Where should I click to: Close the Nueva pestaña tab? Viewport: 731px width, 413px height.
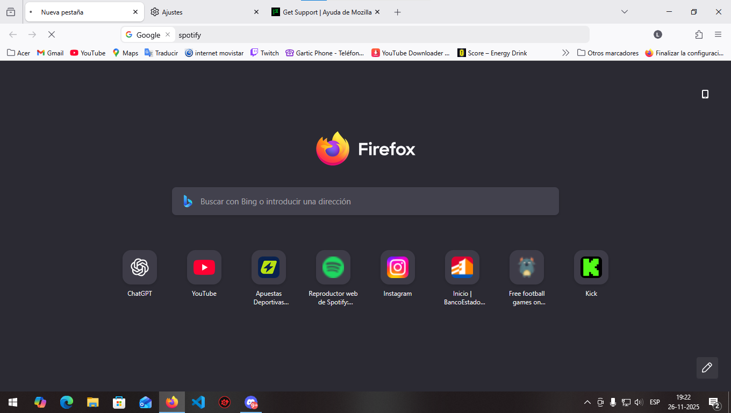pyautogui.click(x=135, y=12)
